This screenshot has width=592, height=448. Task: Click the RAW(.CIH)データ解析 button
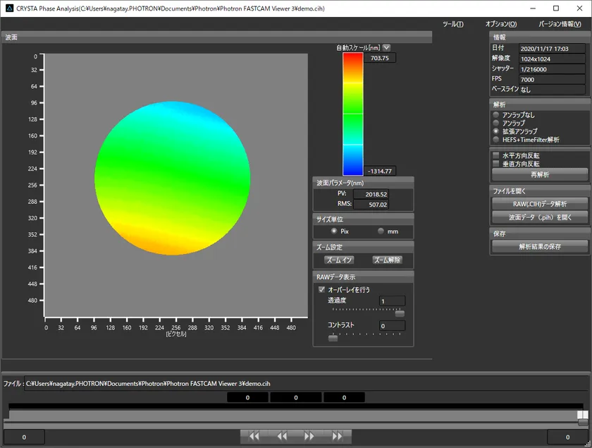pos(540,204)
